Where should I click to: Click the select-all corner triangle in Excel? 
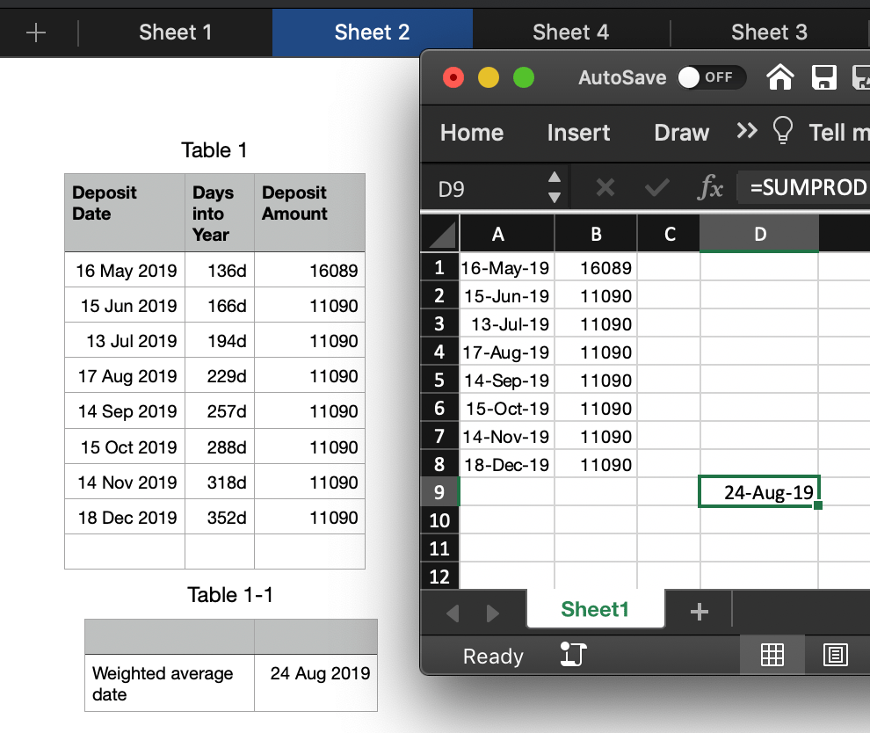[442, 235]
